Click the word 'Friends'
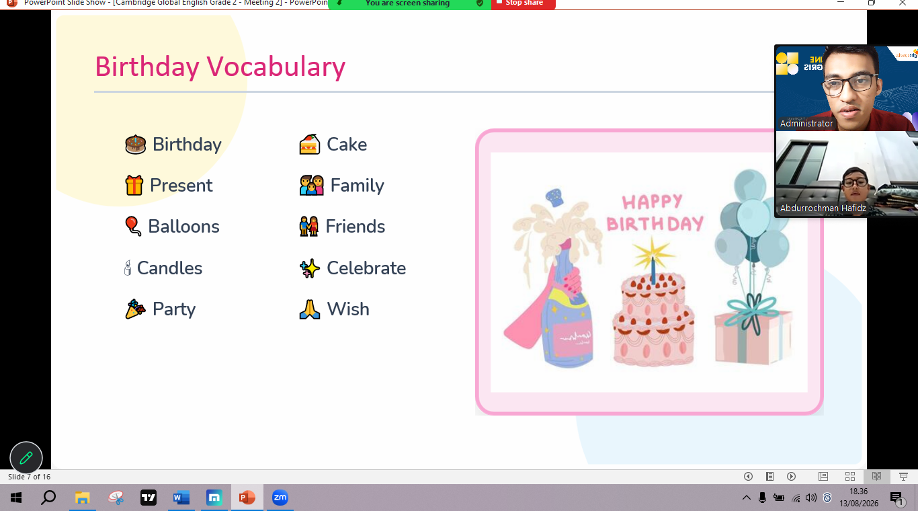Screen dimensions: 918x511 click(356, 227)
